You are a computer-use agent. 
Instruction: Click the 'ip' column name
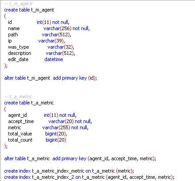click(10, 41)
